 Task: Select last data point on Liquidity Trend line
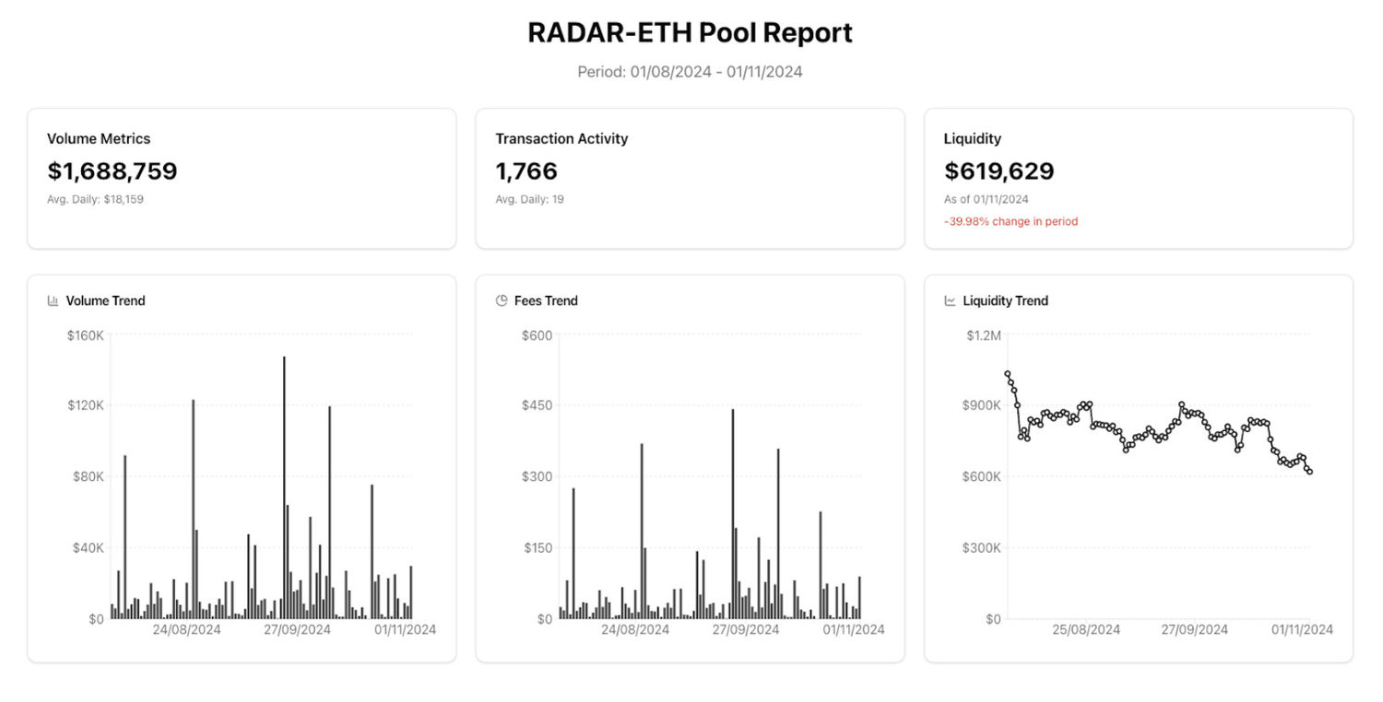(1309, 472)
